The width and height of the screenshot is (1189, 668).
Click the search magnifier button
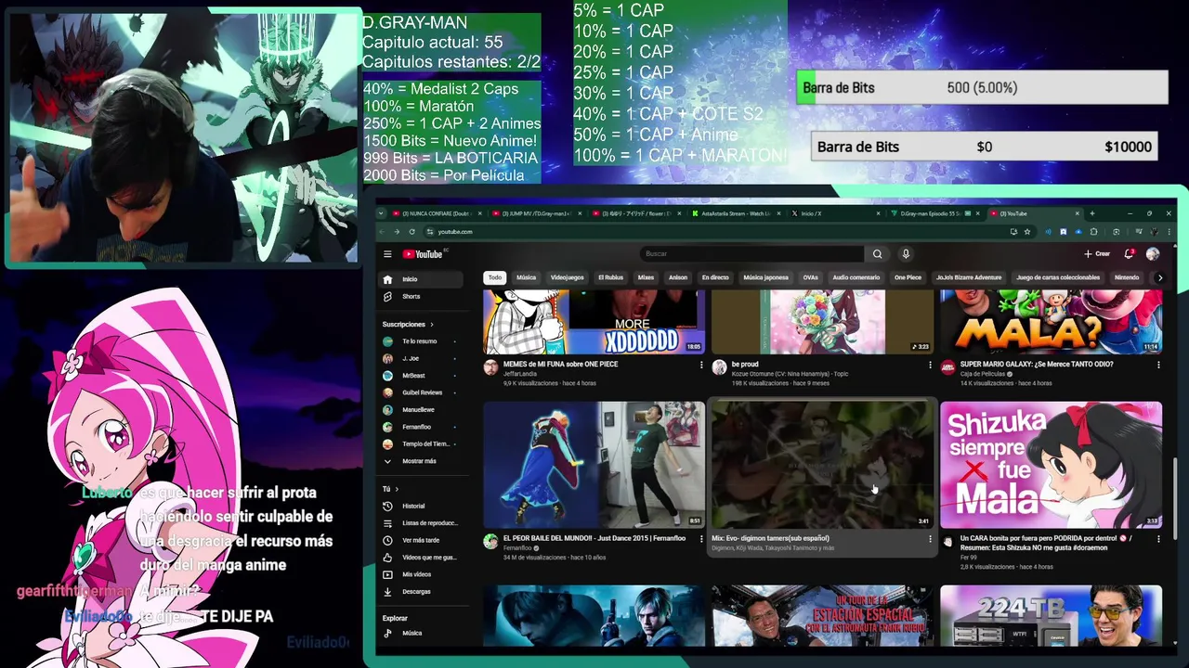point(877,254)
